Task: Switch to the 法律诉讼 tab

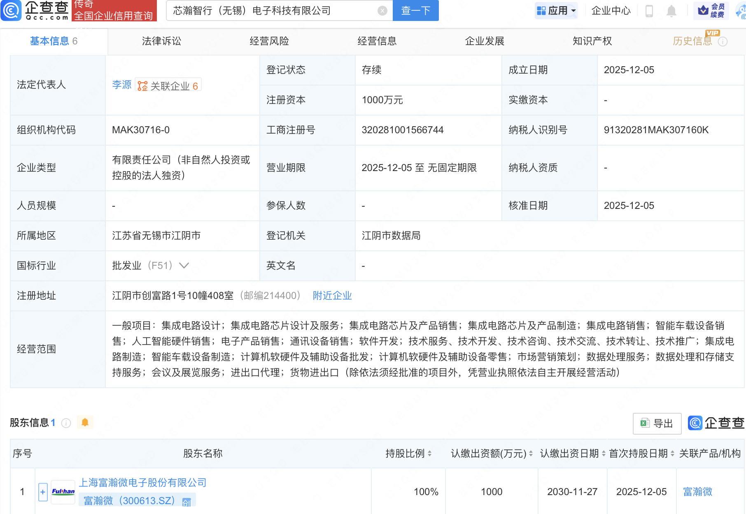Action: coord(161,41)
